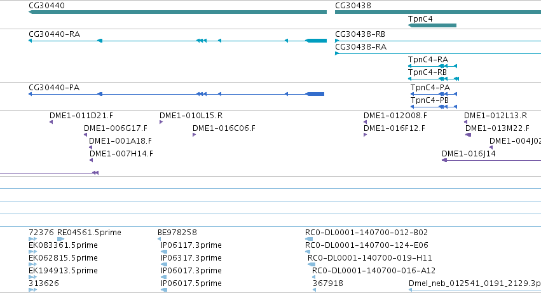541x293 pixels.
Task: Click the IP06017.3prime label
Action: pyautogui.click(x=191, y=271)
